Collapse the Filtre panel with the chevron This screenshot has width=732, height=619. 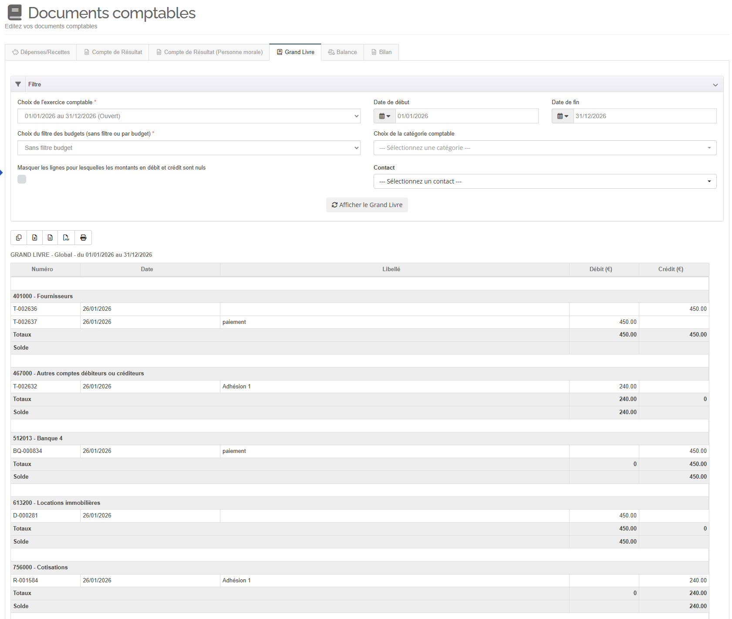click(x=715, y=85)
